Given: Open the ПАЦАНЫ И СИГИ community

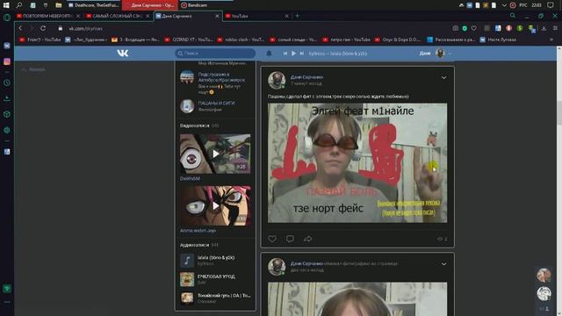Looking at the screenshot, I should [217, 104].
